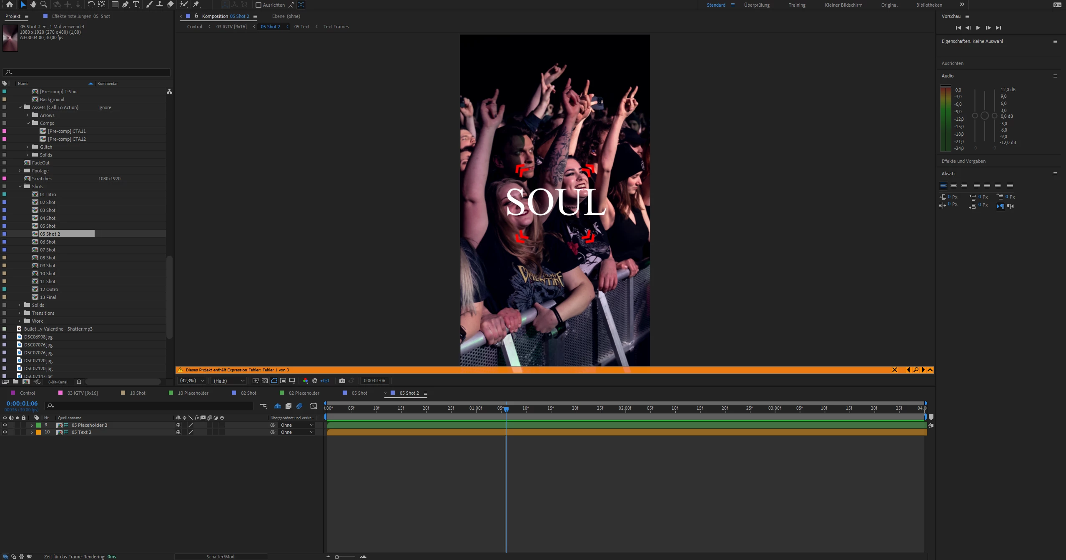
Task: Switch to the Training workspace
Action: pos(797,5)
